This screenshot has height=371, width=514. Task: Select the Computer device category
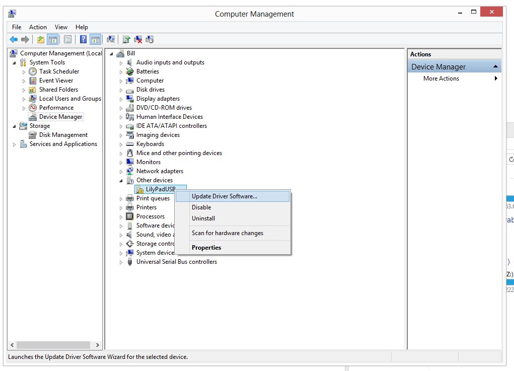point(150,81)
